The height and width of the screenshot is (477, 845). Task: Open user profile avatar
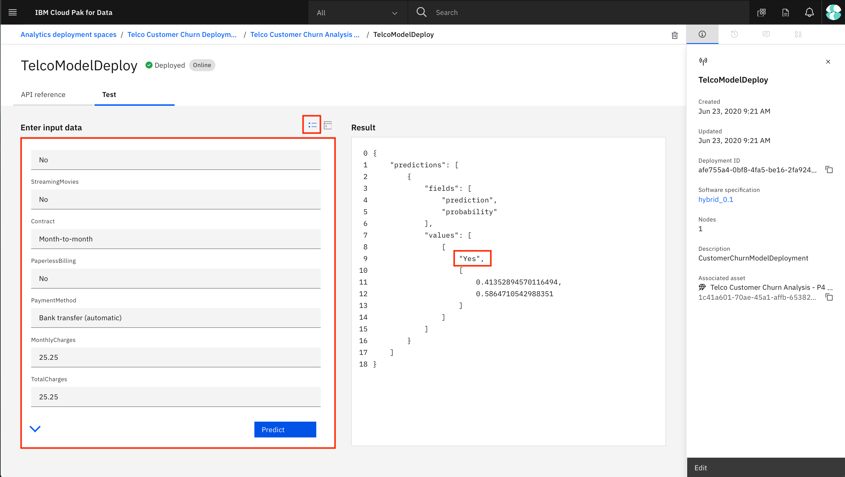tap(833, 12)
